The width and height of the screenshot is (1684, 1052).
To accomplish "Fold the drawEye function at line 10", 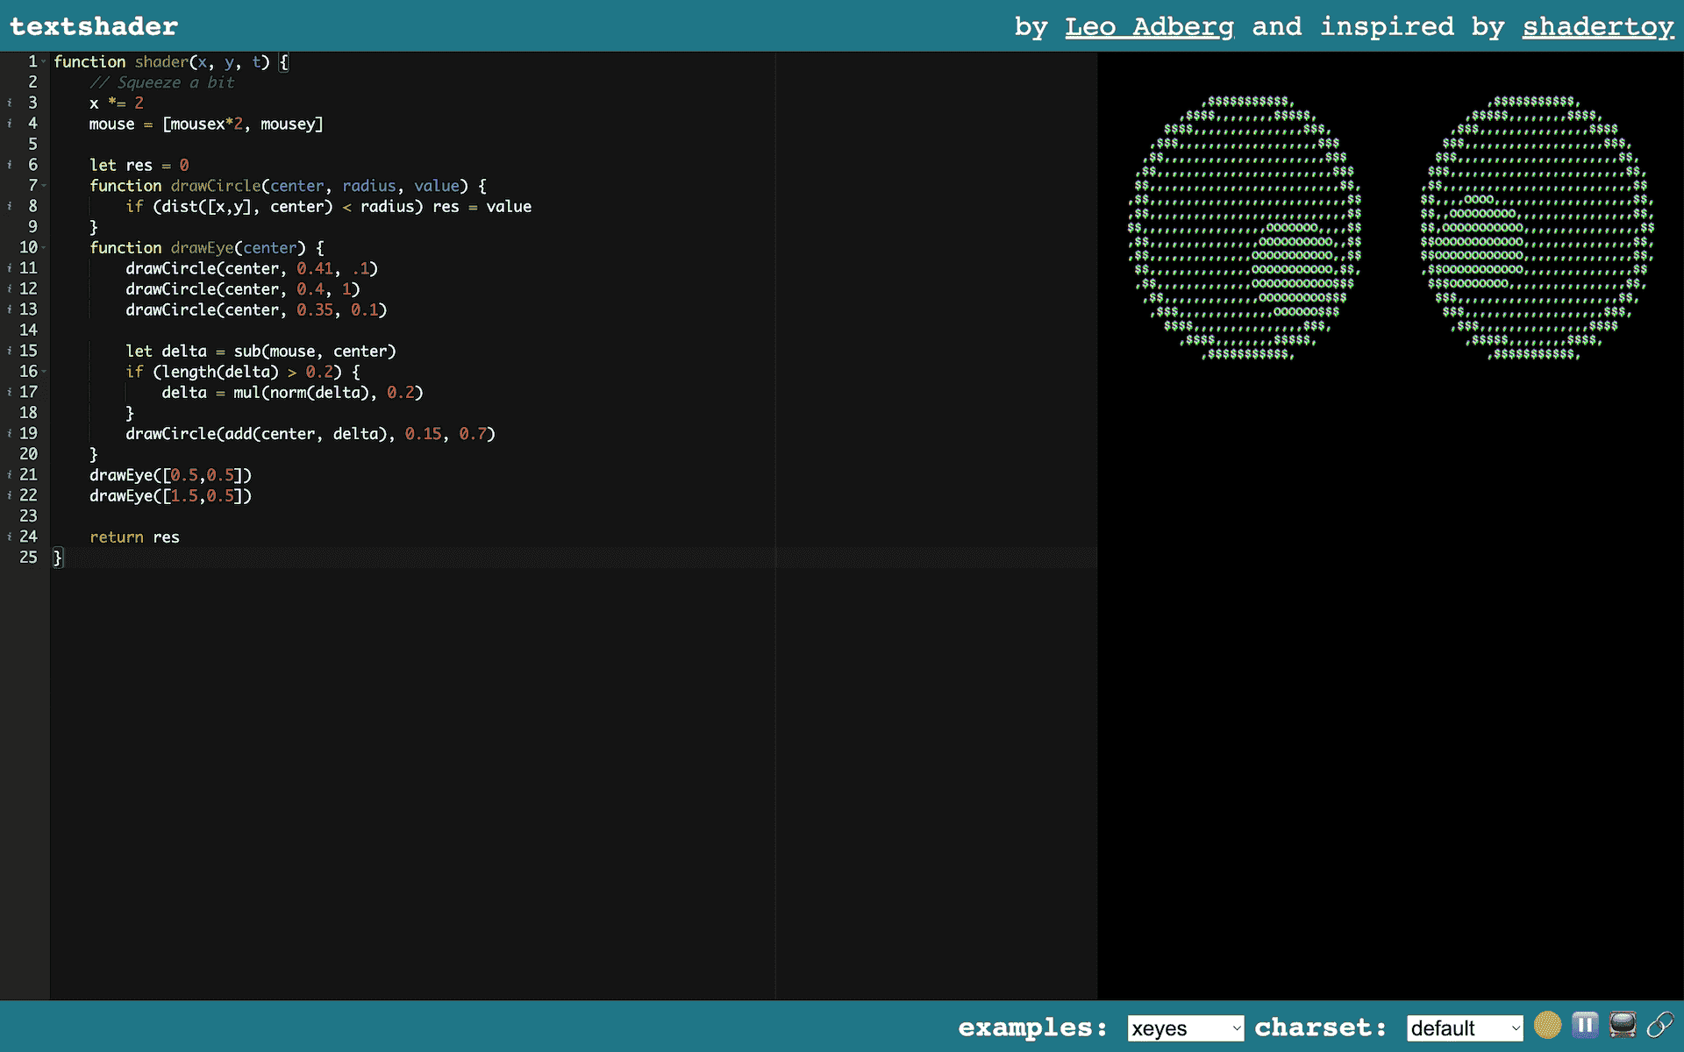I will (44, 248).
